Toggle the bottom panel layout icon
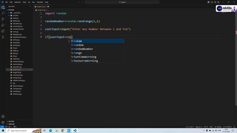This screenshot has height=133, width=237. (x=212, y=2)
